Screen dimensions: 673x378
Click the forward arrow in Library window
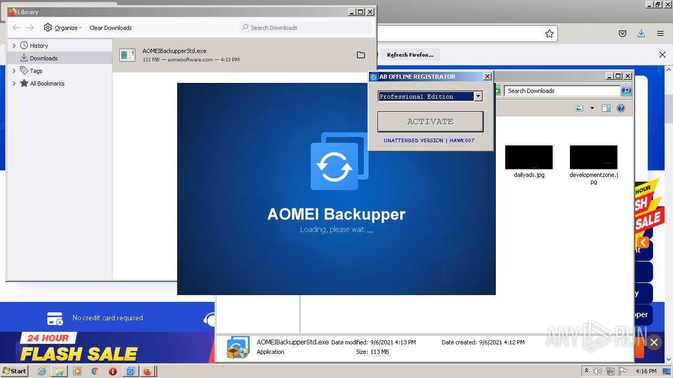point(30,28)
